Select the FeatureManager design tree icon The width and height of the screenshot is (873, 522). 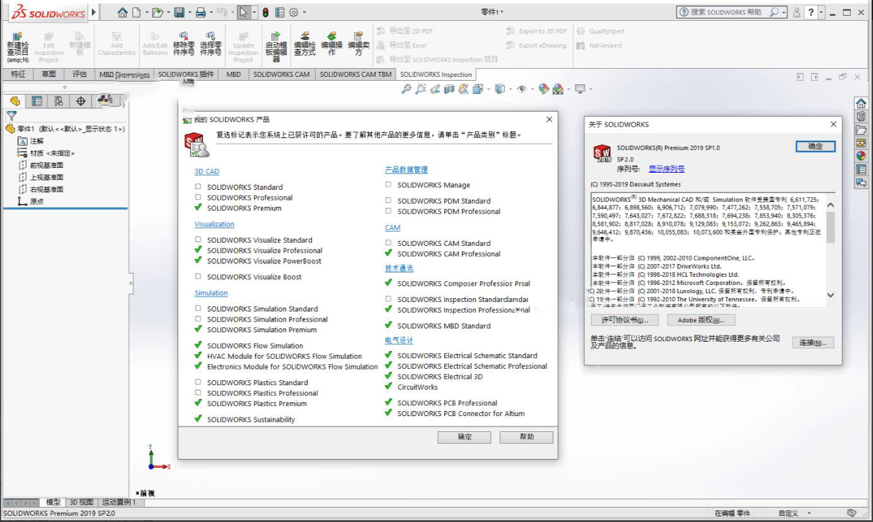click(x=15, y=101)
